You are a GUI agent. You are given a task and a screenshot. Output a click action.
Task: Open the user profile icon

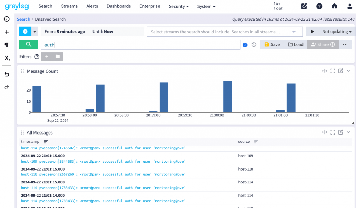[x=350, y=6]
